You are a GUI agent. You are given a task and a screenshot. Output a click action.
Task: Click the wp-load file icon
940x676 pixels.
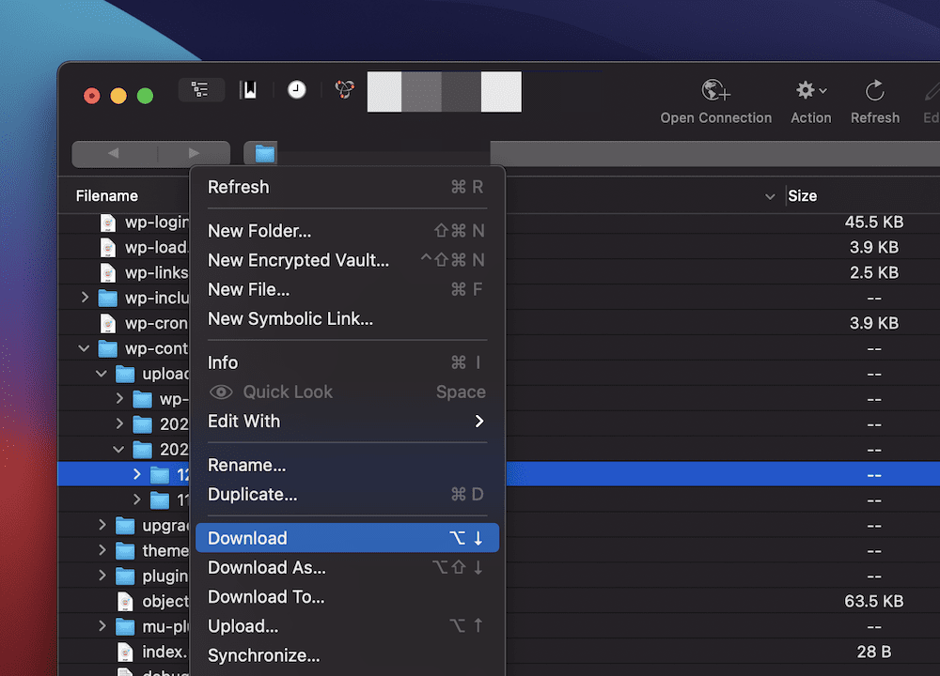[108, 248]
